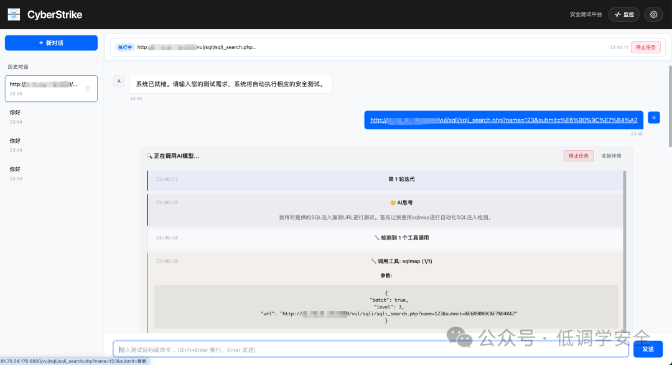Click the 参数 label

click(x=386, y=276)
